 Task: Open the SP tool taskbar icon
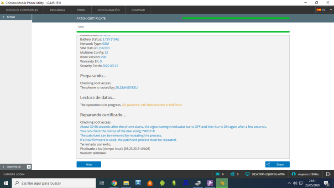[x=186, y=183]
